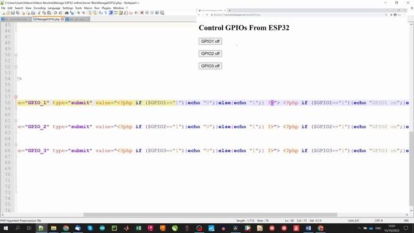
Task: Collapse the fold marker at line 61
Action: 16,121
